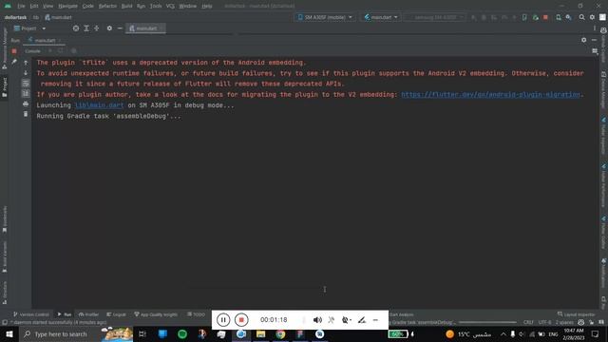This screenshot has width=608, height=342.
Task: Open App Quality Insights tool window
Action: [x=156, y=314]
